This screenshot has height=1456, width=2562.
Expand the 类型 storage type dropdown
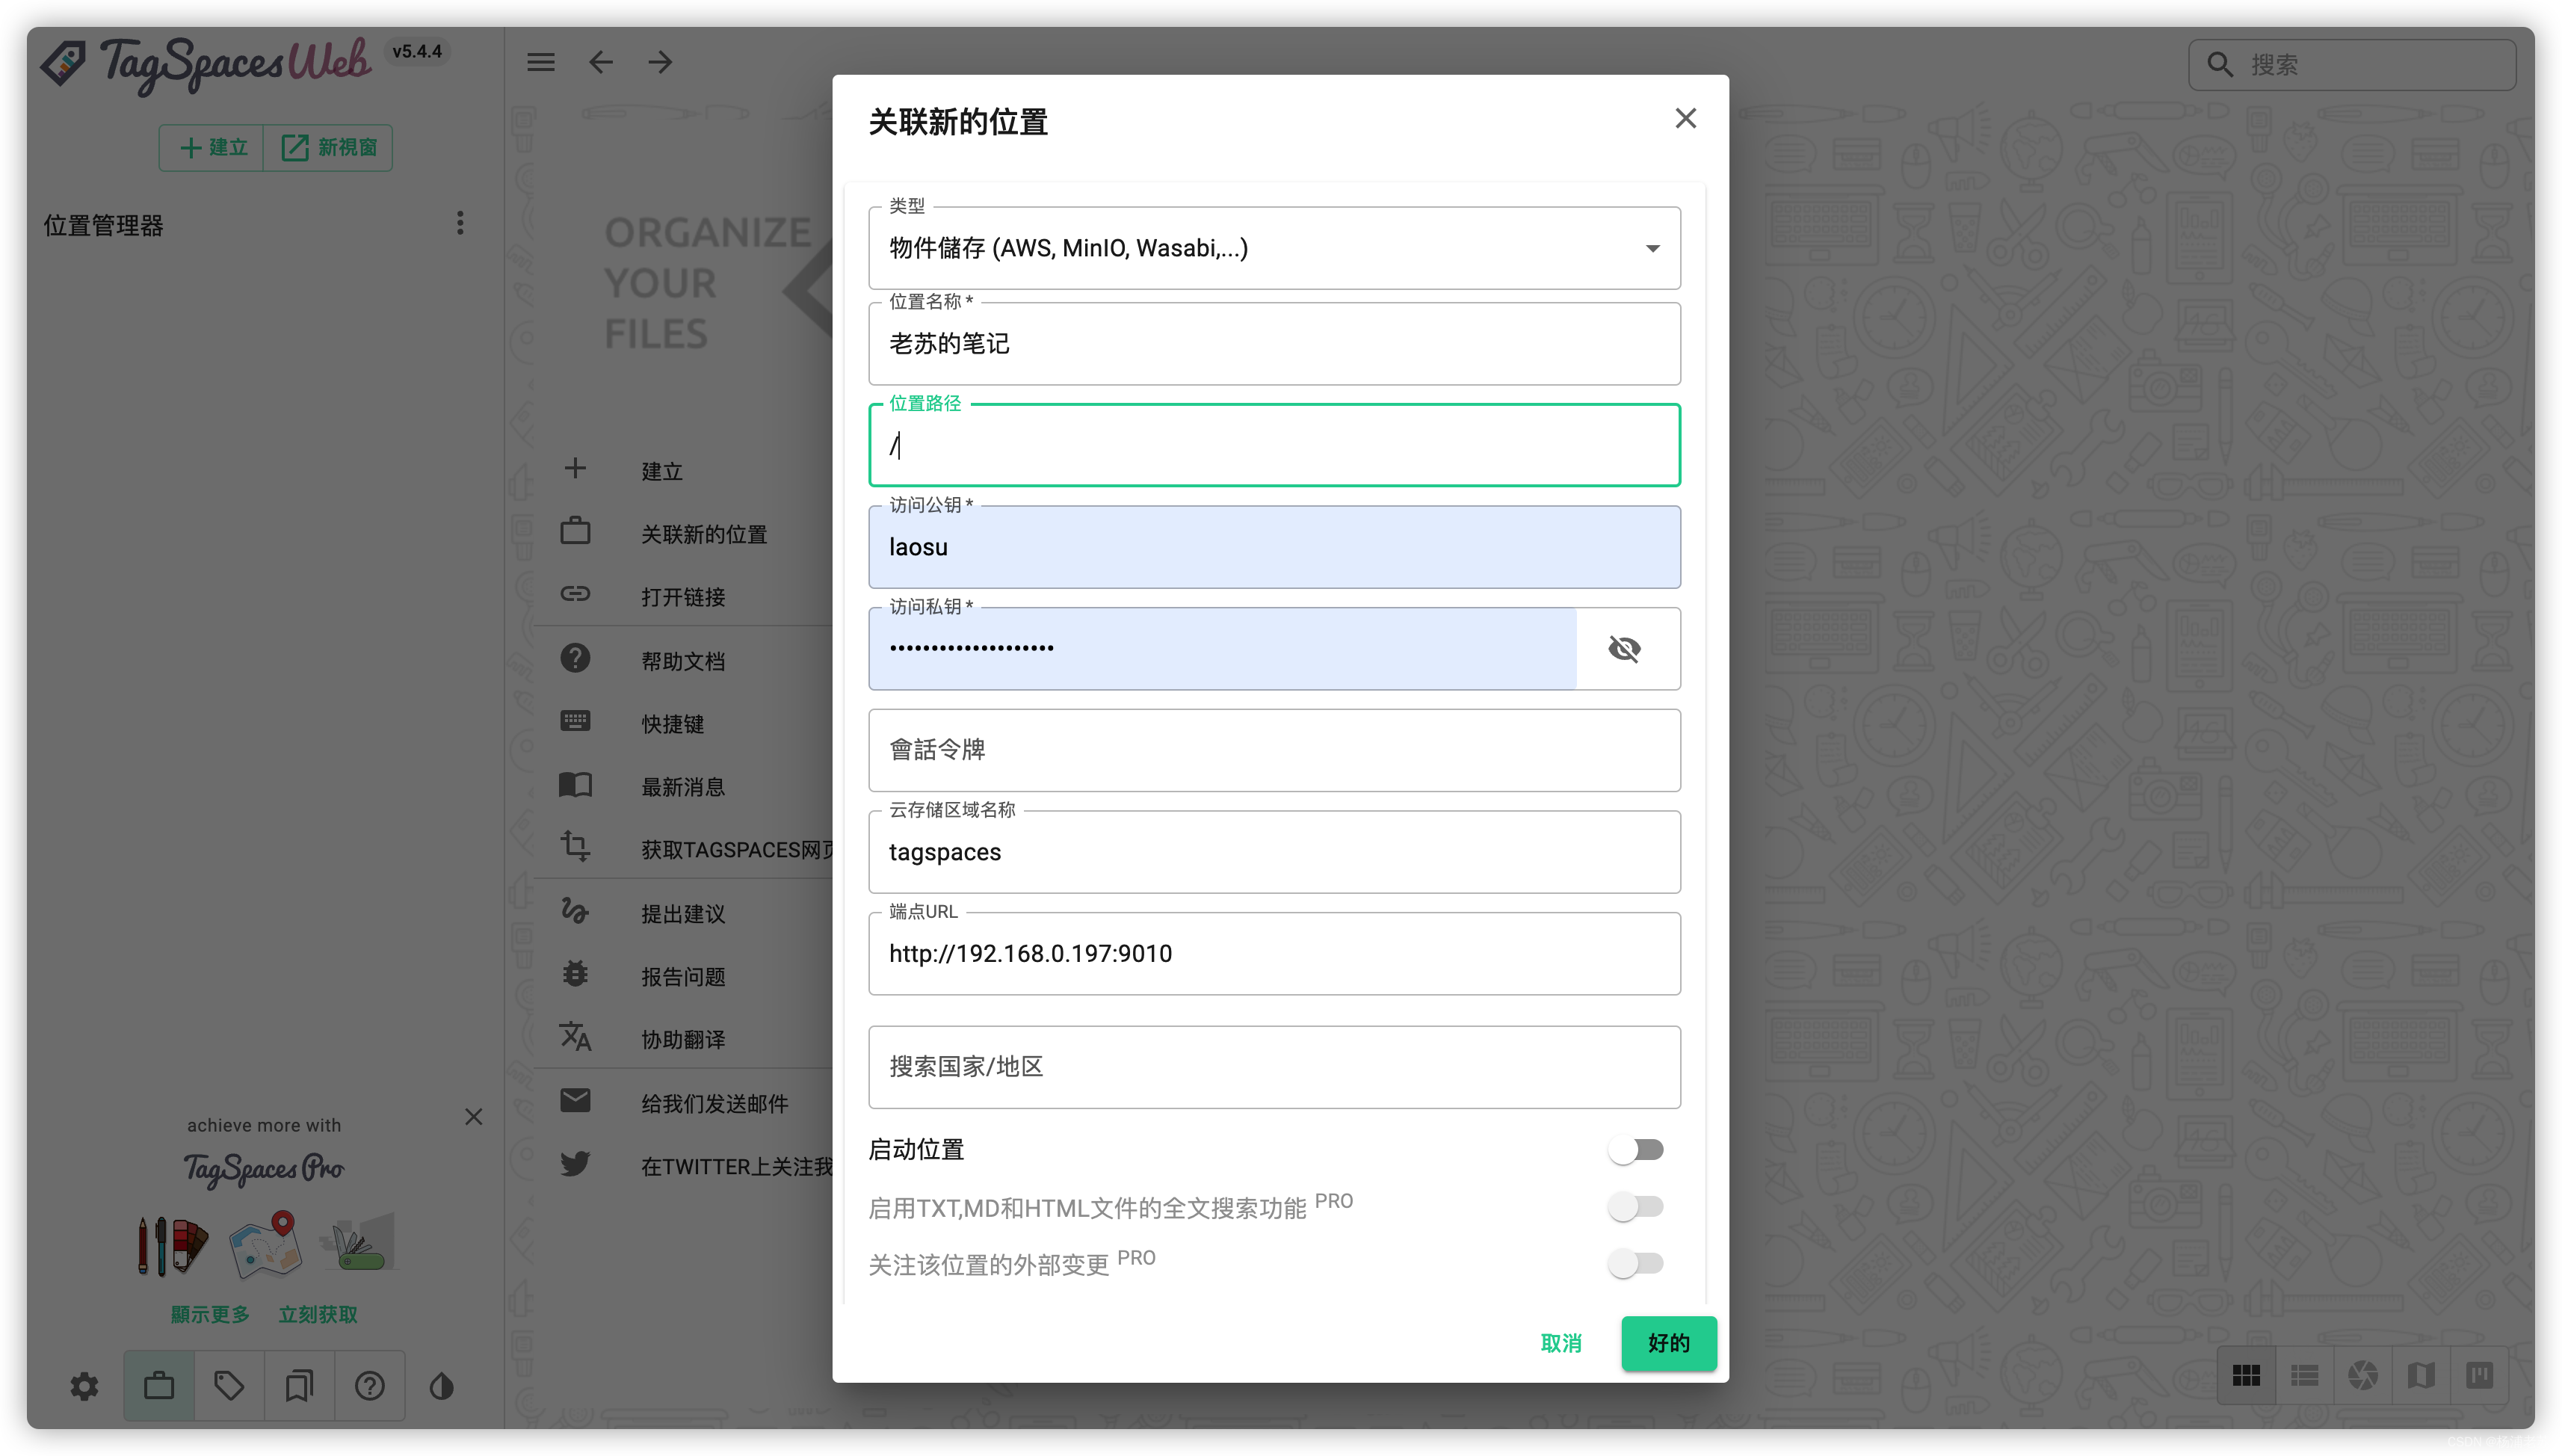1274,249
